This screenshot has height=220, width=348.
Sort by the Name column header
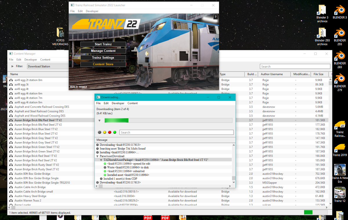click(14, 74)
